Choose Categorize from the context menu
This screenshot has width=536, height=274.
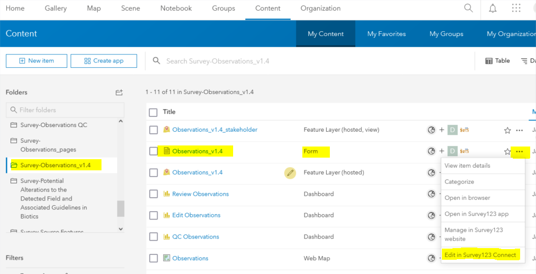(x=459, y=181)
